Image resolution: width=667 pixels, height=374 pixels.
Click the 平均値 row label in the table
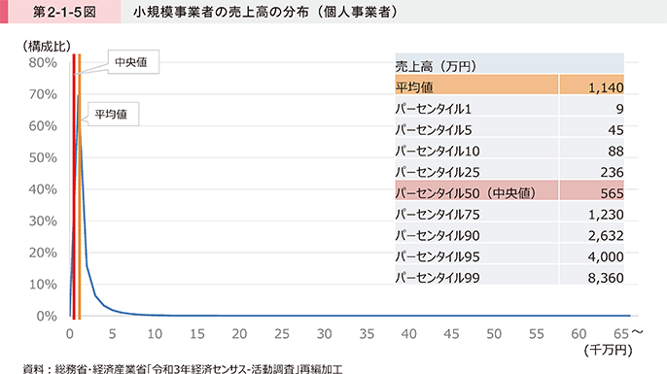(x=414, y=87)
